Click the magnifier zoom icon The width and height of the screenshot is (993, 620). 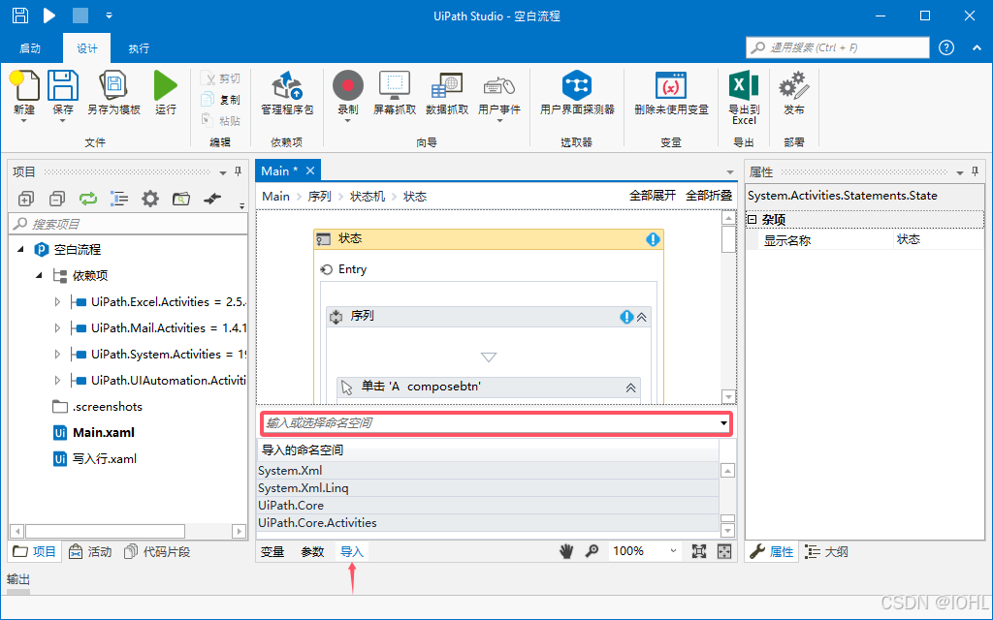point(593,551)
